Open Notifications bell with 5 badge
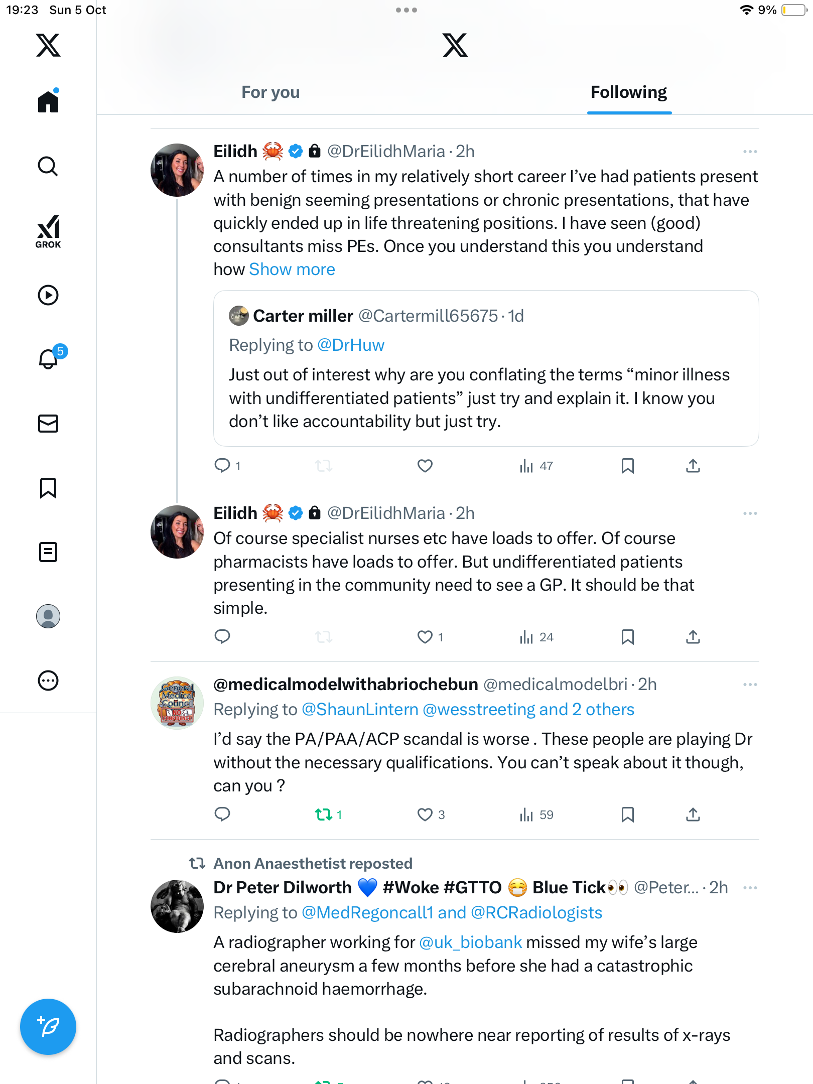This screenshot has height=1084, width=813. point(49,359)
